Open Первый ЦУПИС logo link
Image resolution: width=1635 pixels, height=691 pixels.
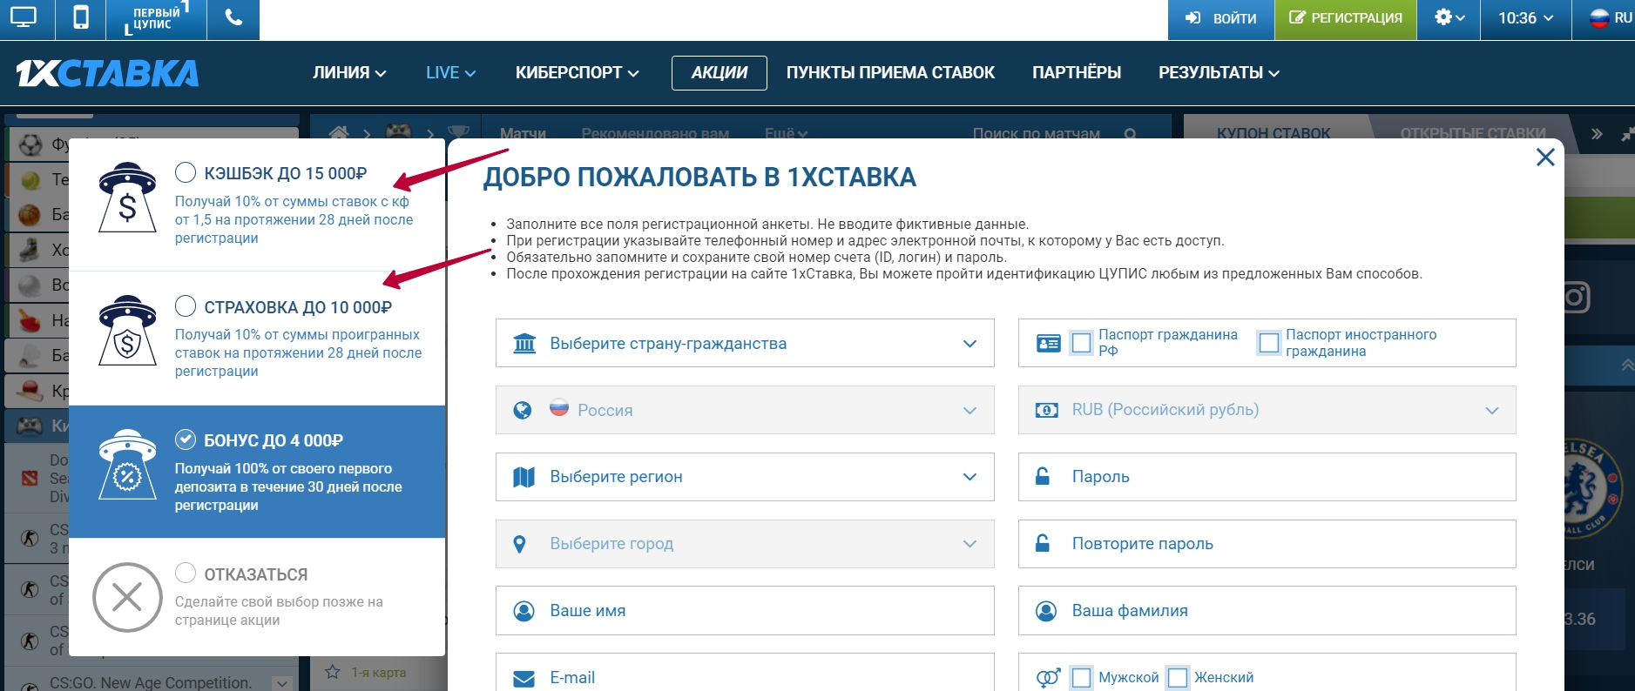(156, 18)
